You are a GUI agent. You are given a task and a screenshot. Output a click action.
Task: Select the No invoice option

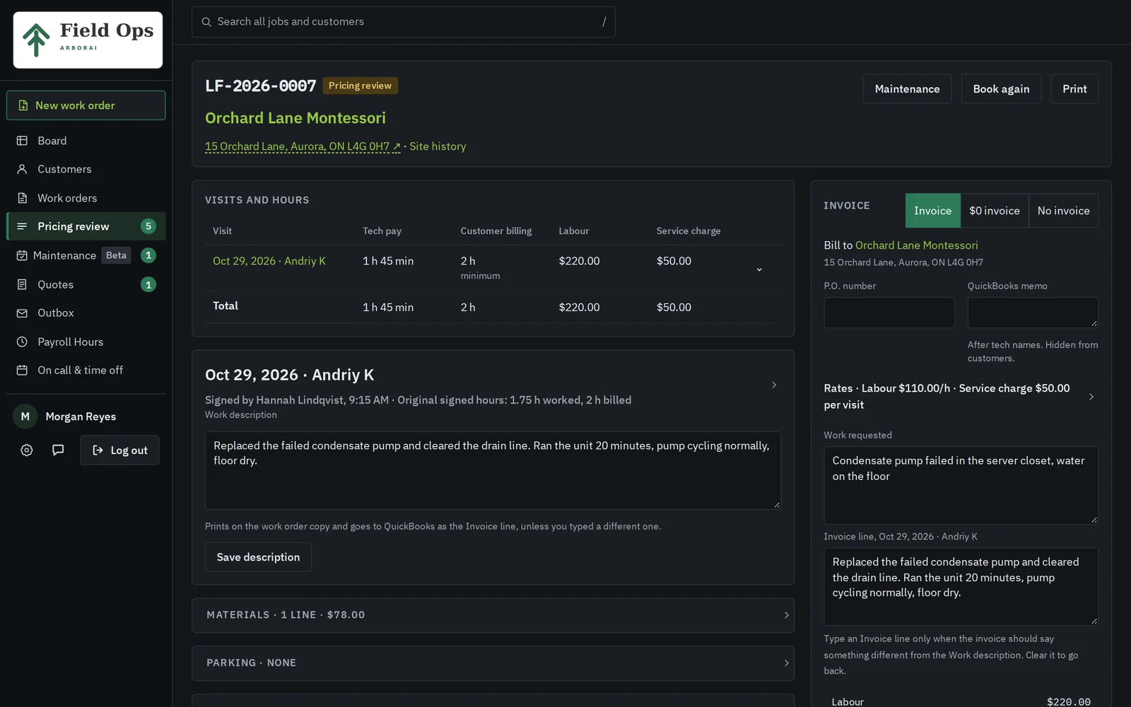1064,211
